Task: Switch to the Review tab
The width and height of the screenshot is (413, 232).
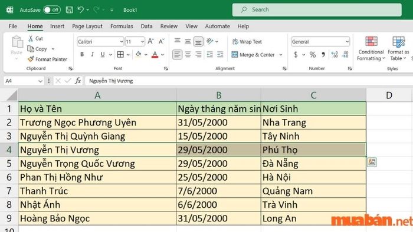Action: pos(169,26)
